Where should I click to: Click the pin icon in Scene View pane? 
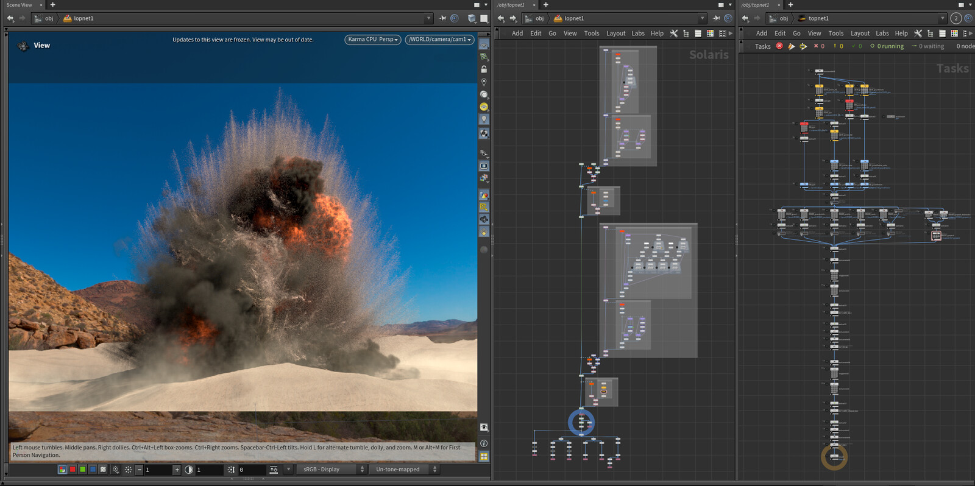click(442, 18)
